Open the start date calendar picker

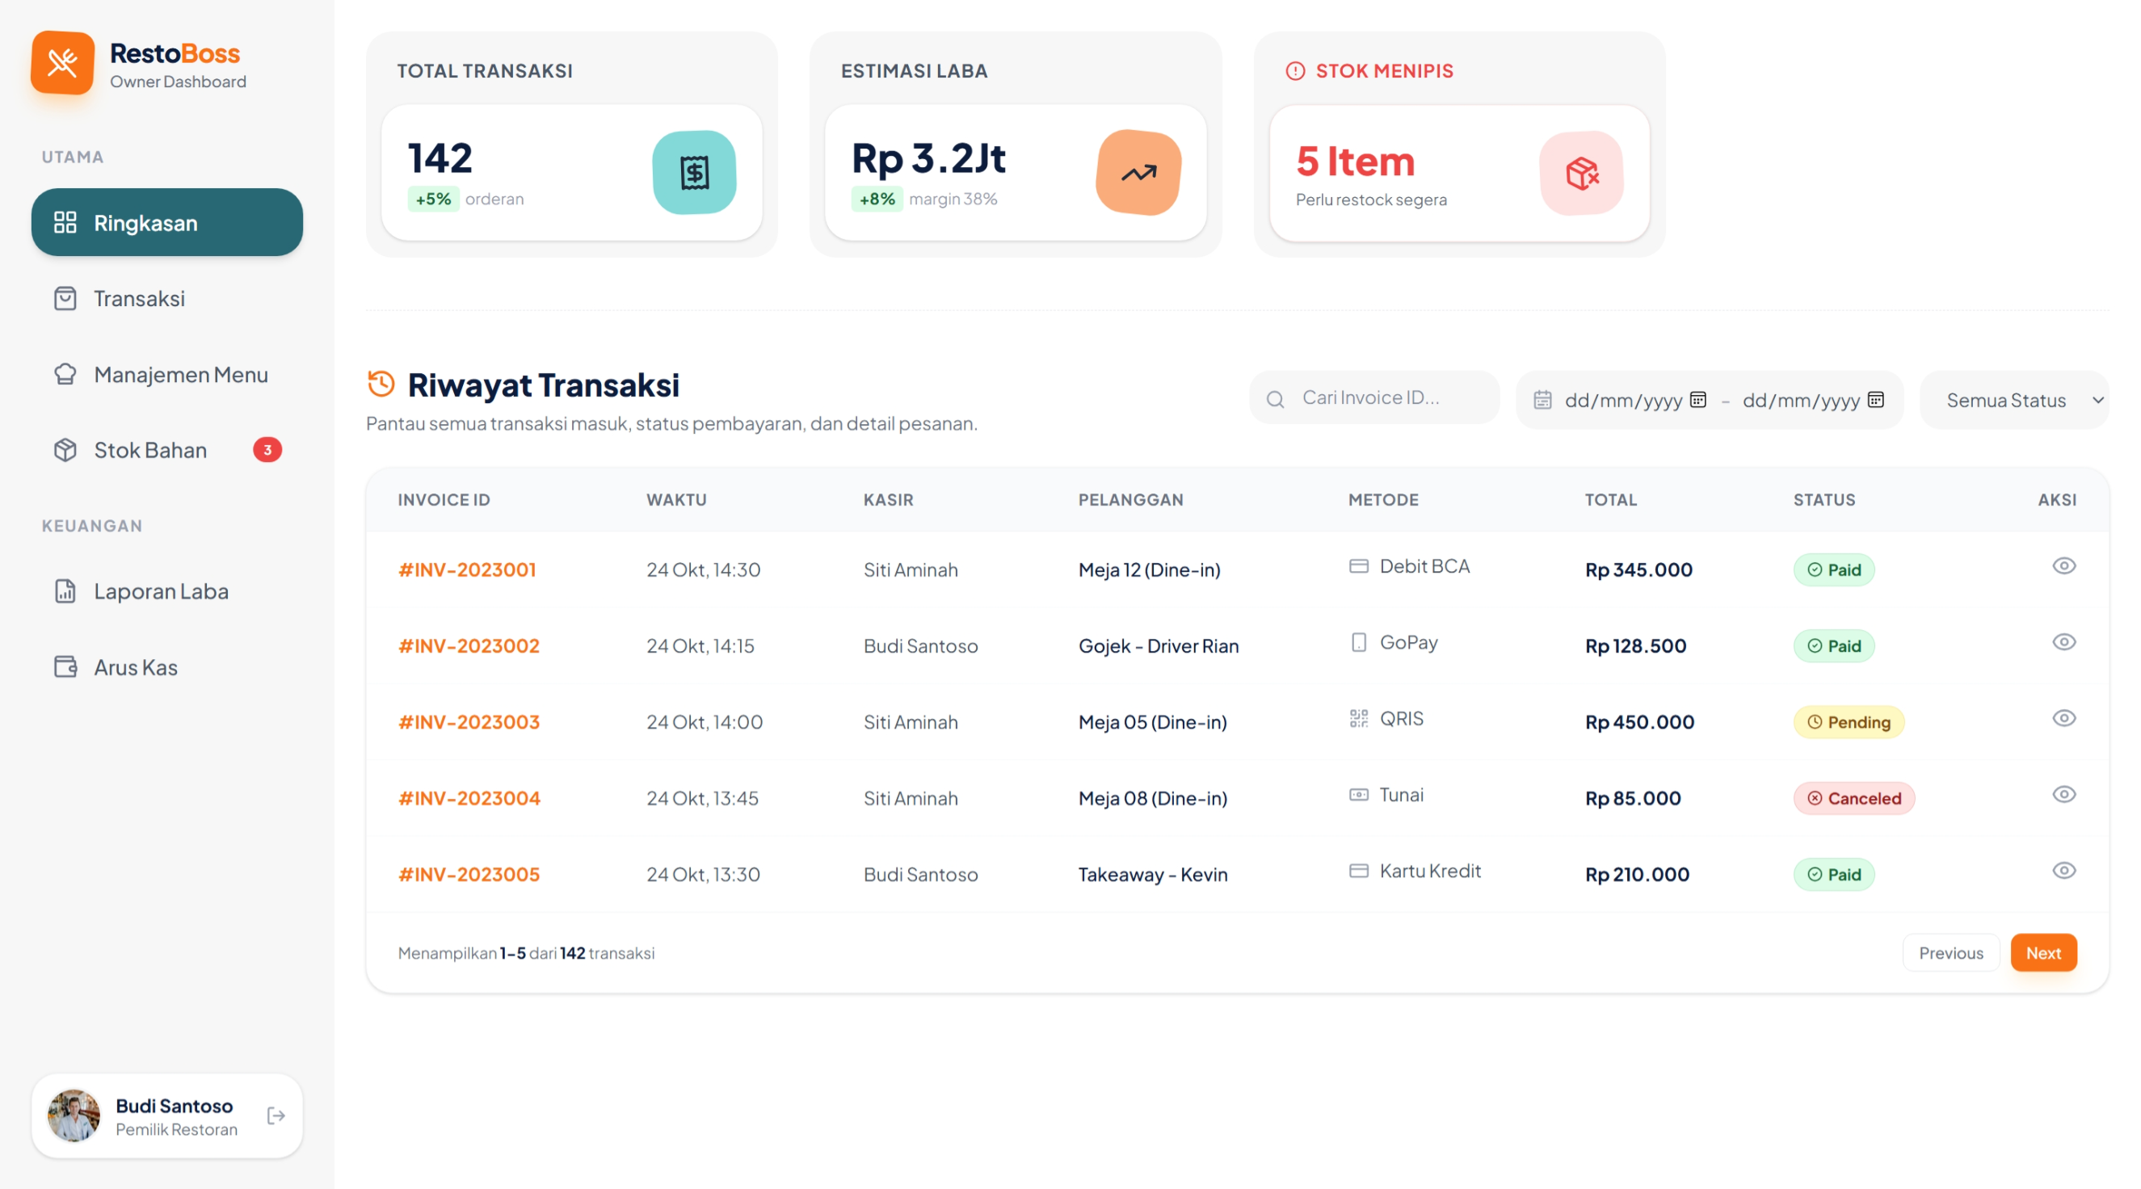[x=1698, y=400]
